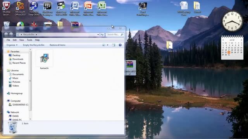Open Explorer help with the question mark
248x139 pixels.
[x=120, y=45]
